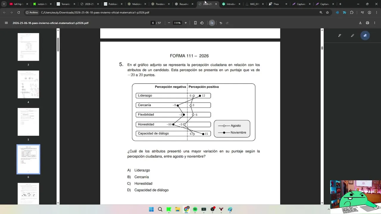
Task: Toggle the draw annotation tool in center toolbar
Action: pyautogui.click(x=212, y=23)
